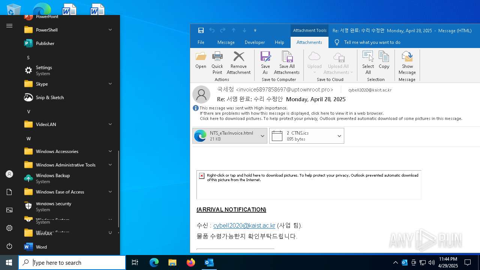
Task: Show Message to return to email body
Action: coord(407,63)
